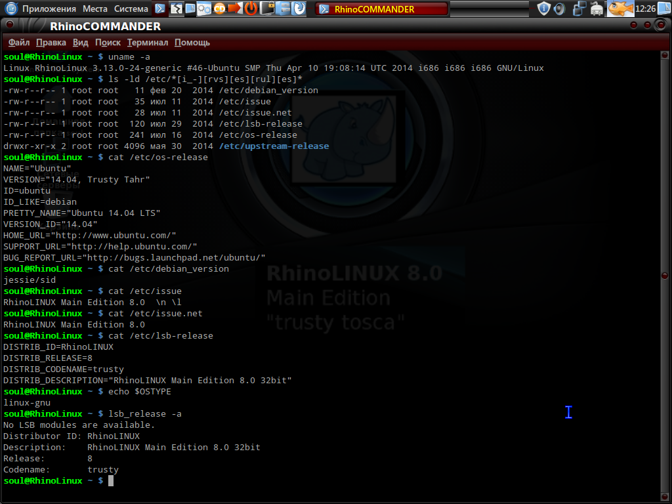Click the 'cat /etc/issue.net' command
Viewport: 672px width, 504px height.
click(155, 313)
